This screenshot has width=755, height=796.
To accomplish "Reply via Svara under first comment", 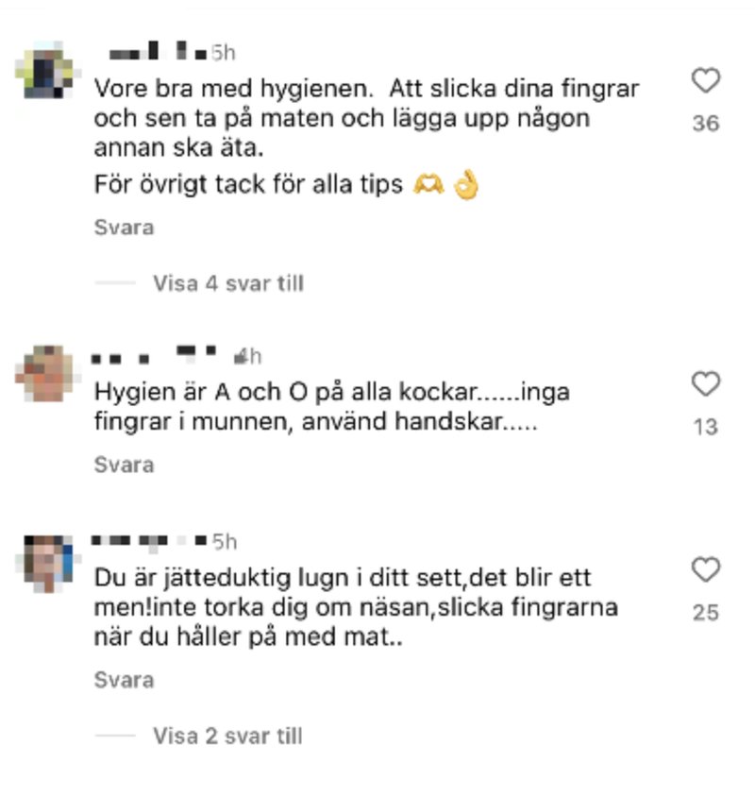I will click(124, 228).
